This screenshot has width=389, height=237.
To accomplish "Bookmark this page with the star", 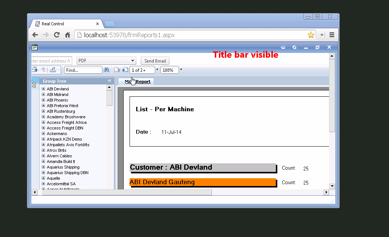I will 311,35.
